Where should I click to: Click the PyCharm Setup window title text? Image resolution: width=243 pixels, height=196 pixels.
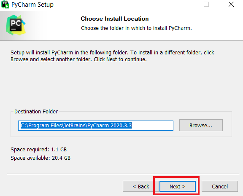click(32, 5)
